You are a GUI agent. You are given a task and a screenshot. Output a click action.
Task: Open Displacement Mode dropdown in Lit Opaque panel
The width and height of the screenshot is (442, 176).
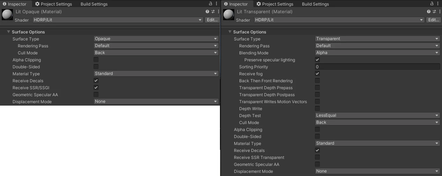click(156, 101)
